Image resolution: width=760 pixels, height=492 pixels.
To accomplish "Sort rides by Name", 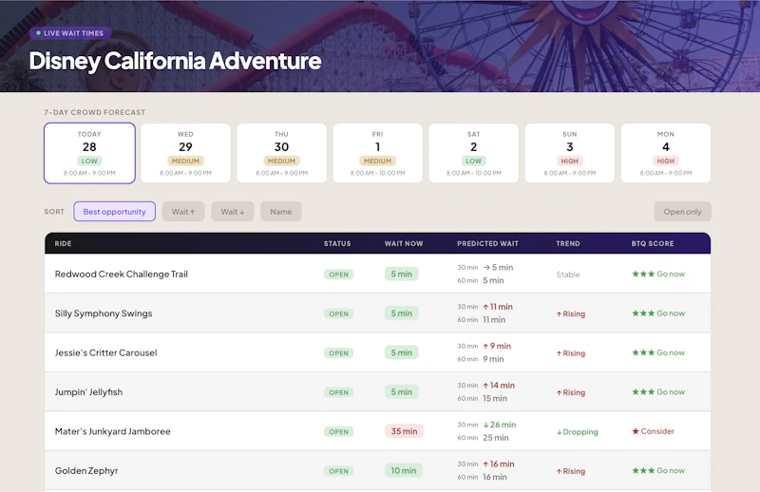I will point(281,212).
